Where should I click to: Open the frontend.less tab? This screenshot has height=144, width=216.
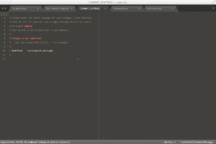coord(120,9)
